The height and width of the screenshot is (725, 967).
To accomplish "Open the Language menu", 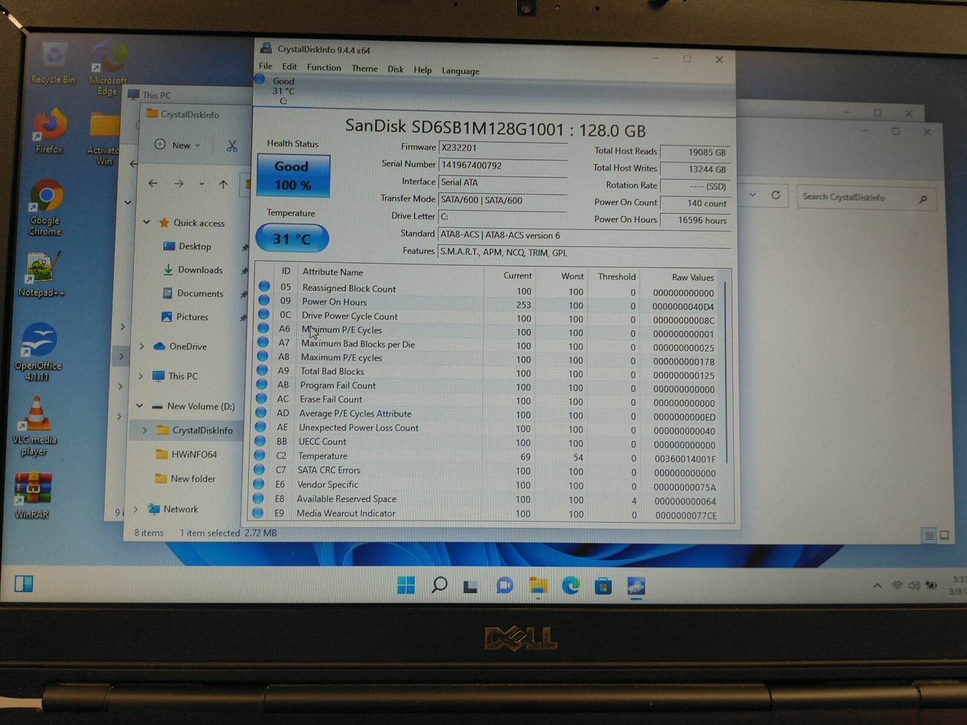I will 461,71.
